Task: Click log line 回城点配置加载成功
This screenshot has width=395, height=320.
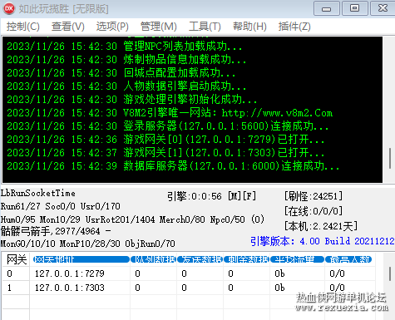Action: 121,72
